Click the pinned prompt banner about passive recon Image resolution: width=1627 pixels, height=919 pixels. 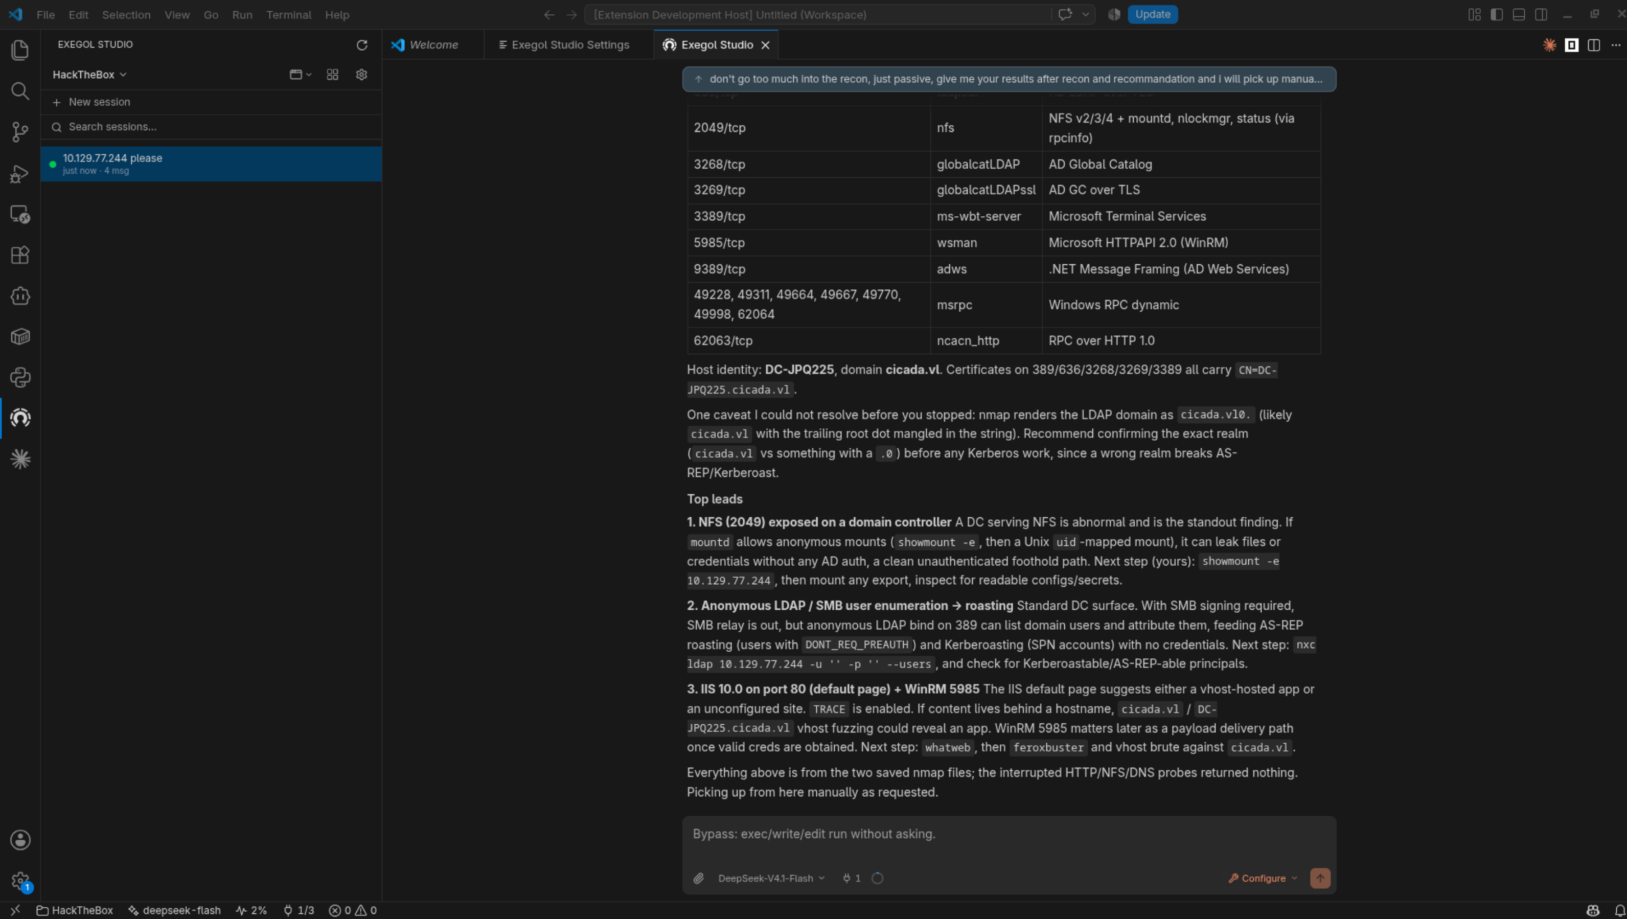point(1009,79)
